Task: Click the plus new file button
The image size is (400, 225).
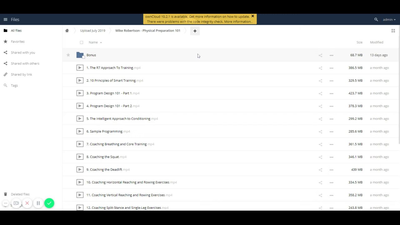Action: point(195,31)
